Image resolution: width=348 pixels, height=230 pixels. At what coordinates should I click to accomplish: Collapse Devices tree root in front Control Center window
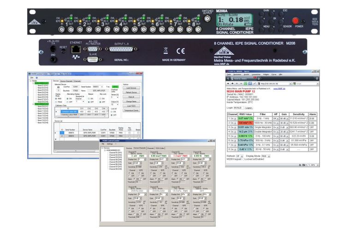pyautogui.click(x=102, y=148)
